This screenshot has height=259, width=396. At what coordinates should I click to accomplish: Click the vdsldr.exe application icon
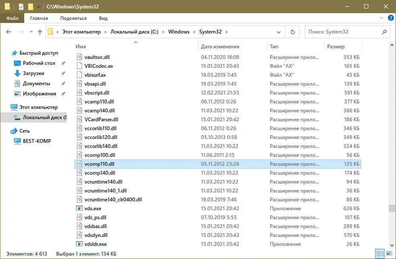[79, 244]
